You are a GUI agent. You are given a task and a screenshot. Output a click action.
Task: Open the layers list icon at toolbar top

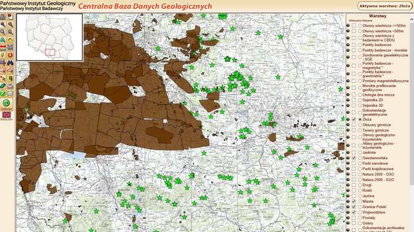point(3,17)
